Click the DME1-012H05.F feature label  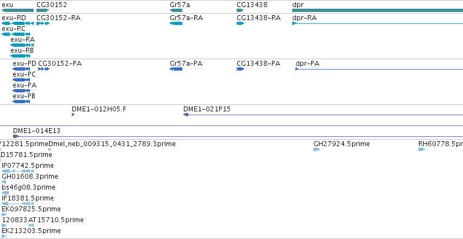click(99, 109)
